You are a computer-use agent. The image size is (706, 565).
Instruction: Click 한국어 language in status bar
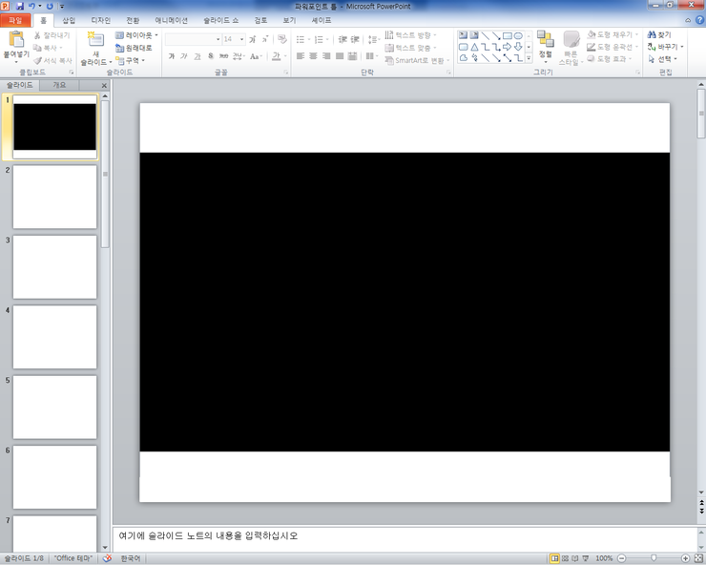coord(130,558)
